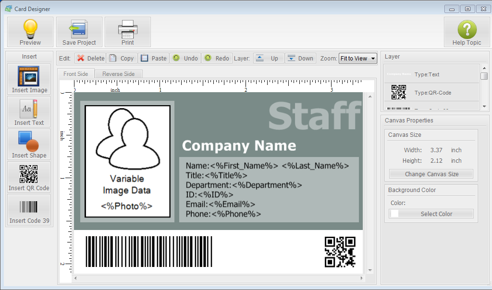Move selected layer Down
The height and width of the screenshot is (290, 492).
click(x=300, y=58)
